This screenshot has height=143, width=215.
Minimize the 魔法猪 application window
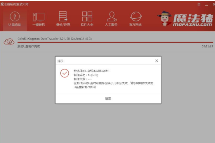(207, 5)
